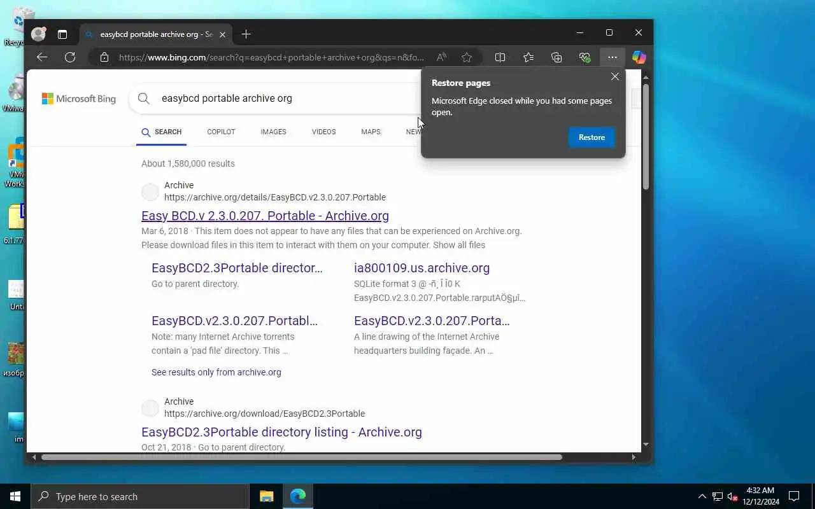Go back with the back arrow
Screen dimensions: 815x509
click(x=42, y=57)
